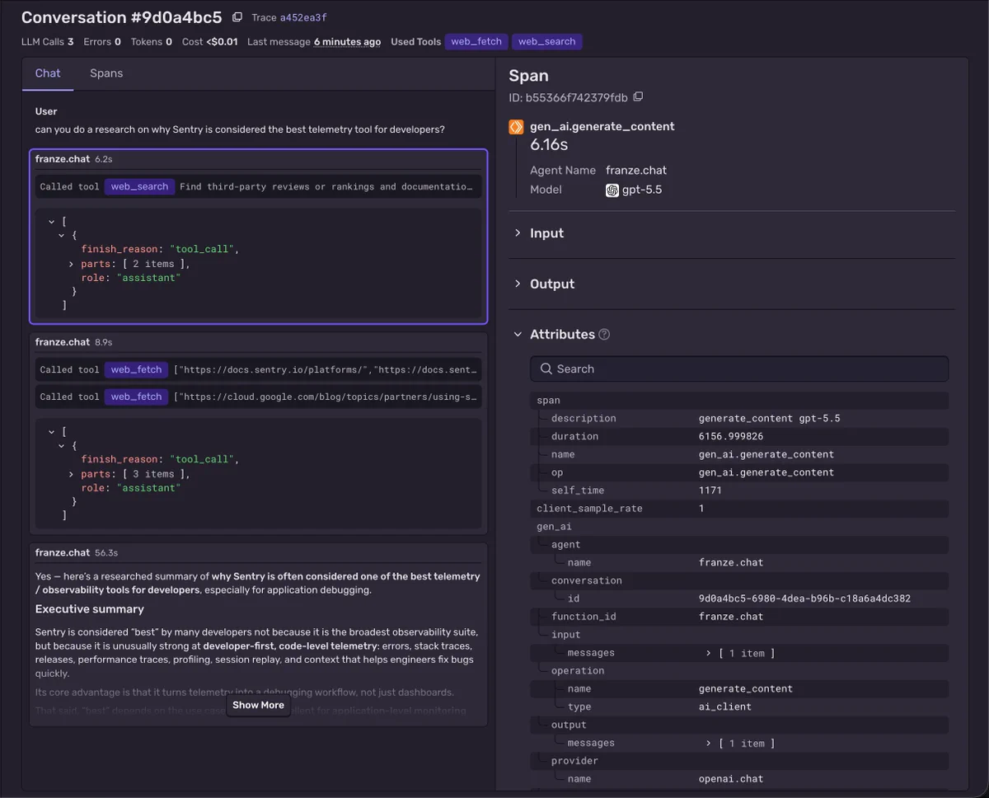This screenshot has width=989, height=798.
Task: Select the franze.chat 6.2s message header
Action: [258, 158]
